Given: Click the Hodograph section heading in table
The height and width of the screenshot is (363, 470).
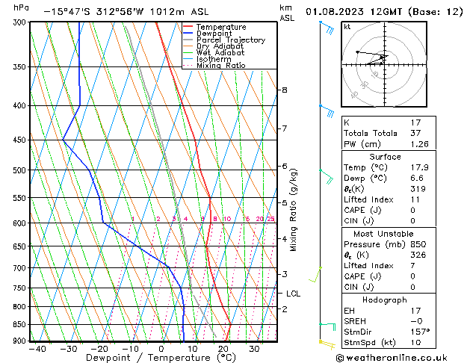Looking at the screenshot, I should click(385, 299).
